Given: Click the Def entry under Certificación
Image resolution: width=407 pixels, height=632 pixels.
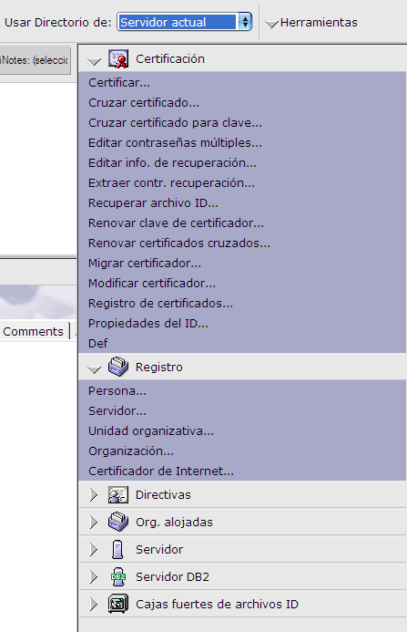Looking at the screenshot, I should click(x=97, y=344).
